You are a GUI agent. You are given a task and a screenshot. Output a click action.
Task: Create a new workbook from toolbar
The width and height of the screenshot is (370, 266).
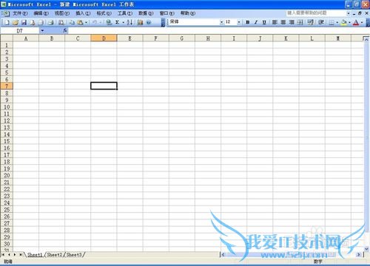(7, 22)
